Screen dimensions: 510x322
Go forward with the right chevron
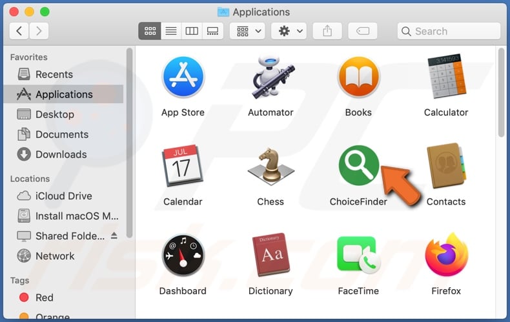point(39,31)
